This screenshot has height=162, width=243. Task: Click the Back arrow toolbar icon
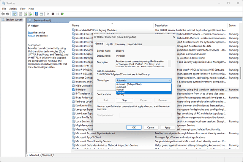point(3,14)
